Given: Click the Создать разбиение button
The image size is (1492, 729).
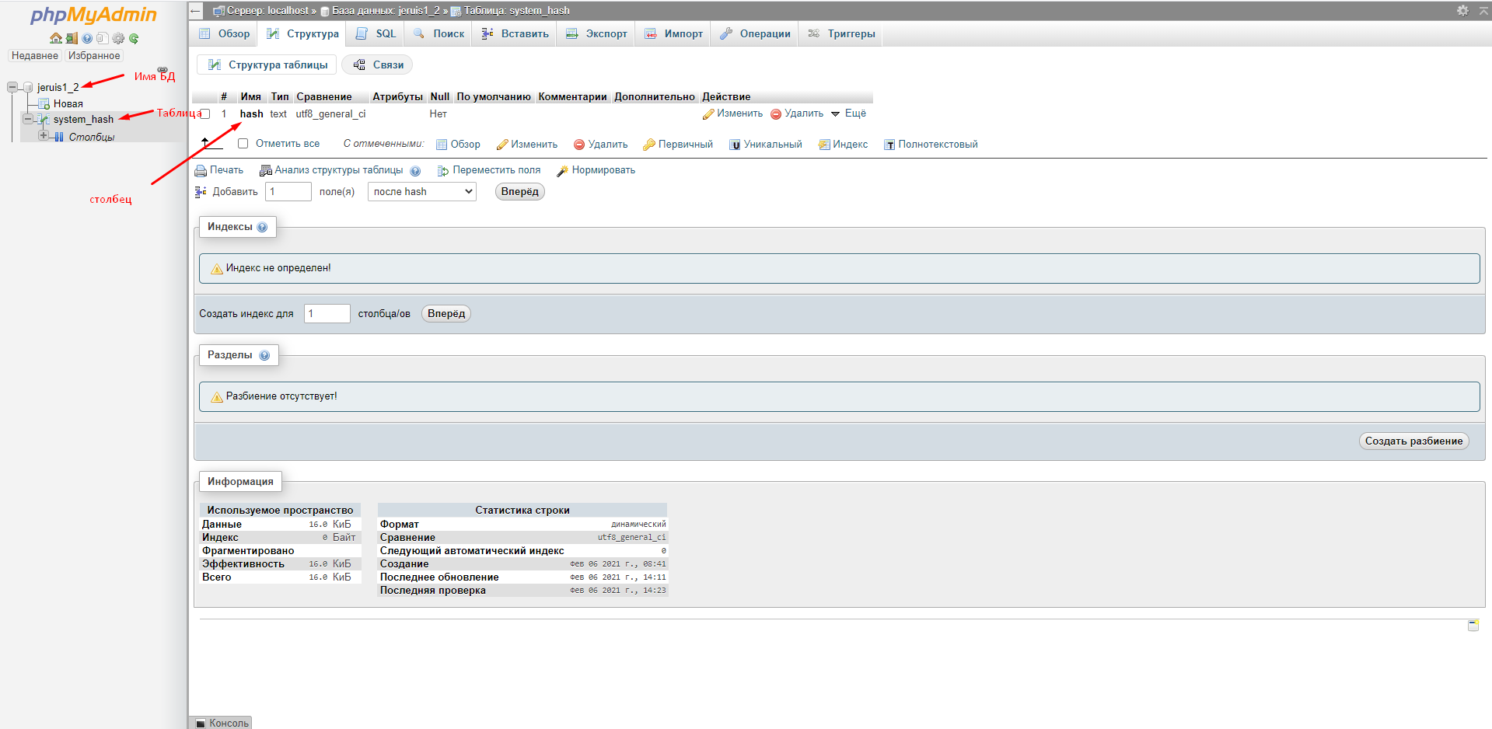Looking at the screenshot, I should (x=1413, y=441).
